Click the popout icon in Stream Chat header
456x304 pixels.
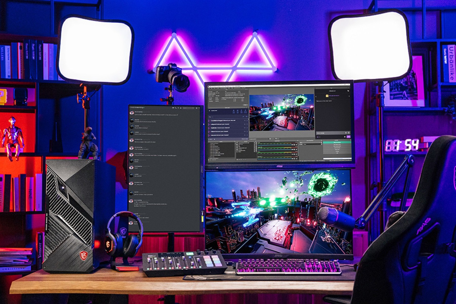tap(348, 91)
